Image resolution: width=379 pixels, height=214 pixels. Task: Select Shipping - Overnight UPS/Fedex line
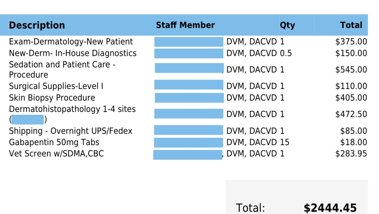pos(71,131)
